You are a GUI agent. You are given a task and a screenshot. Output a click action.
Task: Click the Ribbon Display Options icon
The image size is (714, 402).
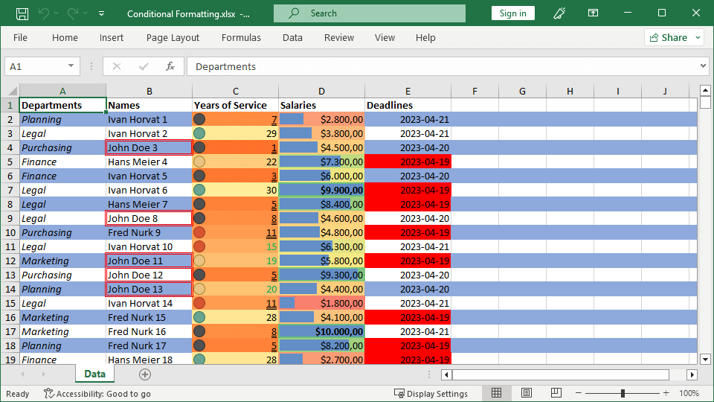pyautogui.click(x=593, y=13)
